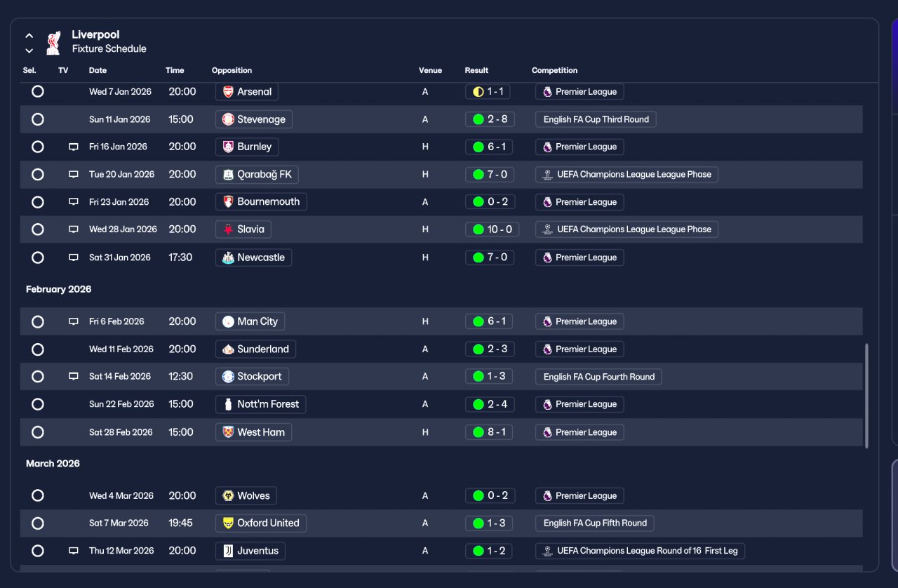The image size is (898, 588).
Task: Open the Bournemouth opposition link
Action: click(x=261, y=202)
